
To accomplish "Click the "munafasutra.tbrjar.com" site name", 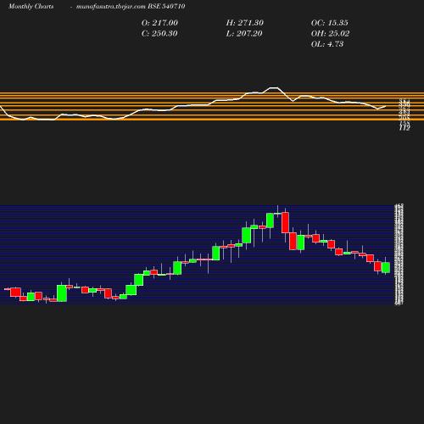I will [111, 7].
